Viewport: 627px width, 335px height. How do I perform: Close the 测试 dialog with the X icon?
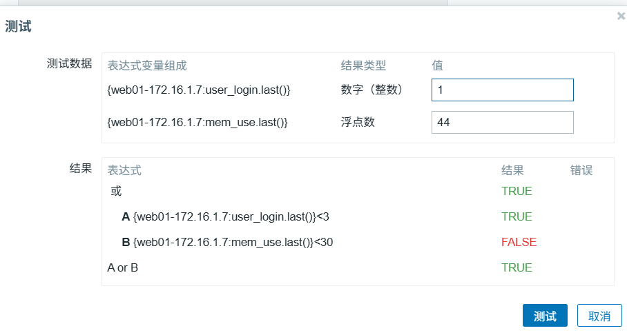click(621, 16)
